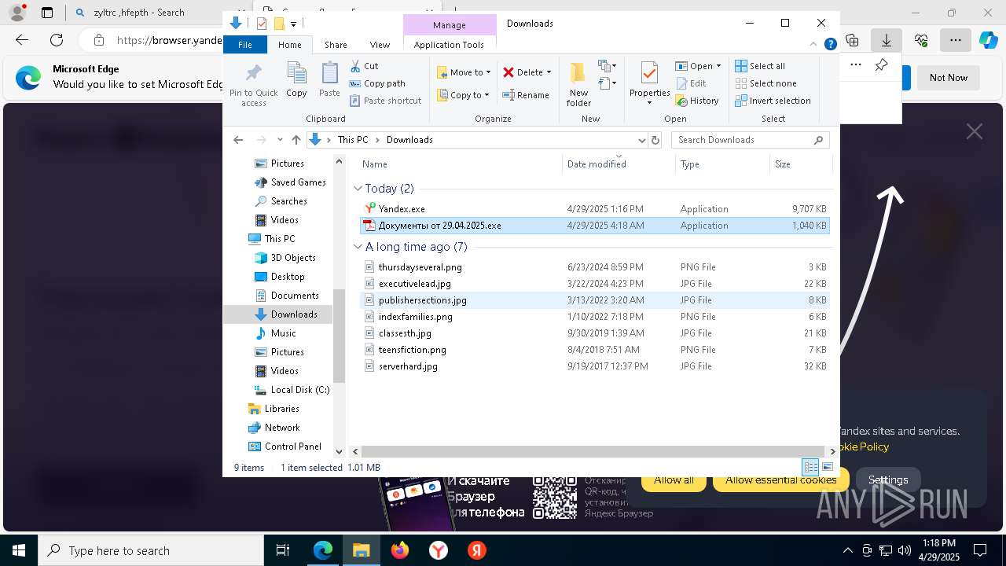The width and height of the screenshot is (1006, 566).
Task: Open Properties of the selected file
Action: click(649, 84)
